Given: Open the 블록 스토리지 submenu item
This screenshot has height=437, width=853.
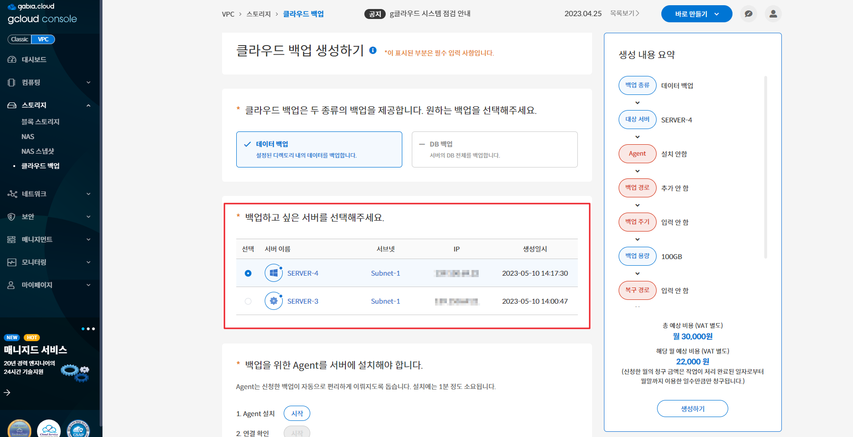Looking at the screenshot, I should tap(40, 122).
